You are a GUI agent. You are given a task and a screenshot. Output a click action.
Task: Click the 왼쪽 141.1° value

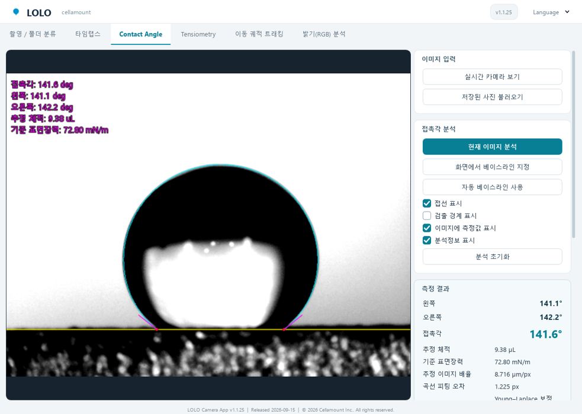pos(551,303)
